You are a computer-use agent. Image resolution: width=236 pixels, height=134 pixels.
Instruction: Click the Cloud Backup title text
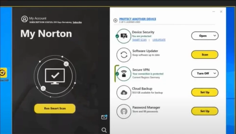click(142, 88)
